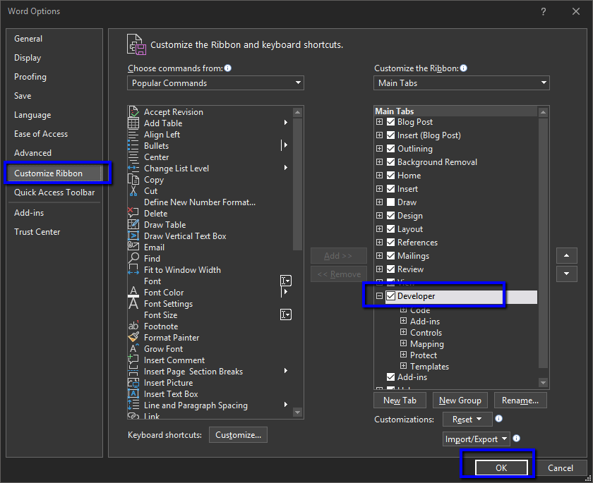Viewport: 593px width, 483px height.
Task: Toggle the Mailings tab checkbox
Action: tap(391, 256)
